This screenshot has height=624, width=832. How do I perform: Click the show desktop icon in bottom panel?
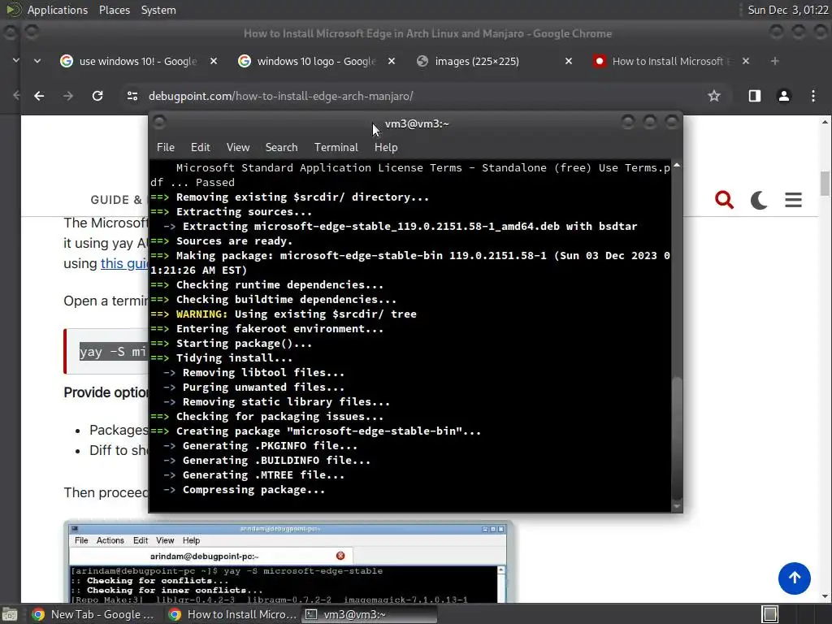pos(10,614)
